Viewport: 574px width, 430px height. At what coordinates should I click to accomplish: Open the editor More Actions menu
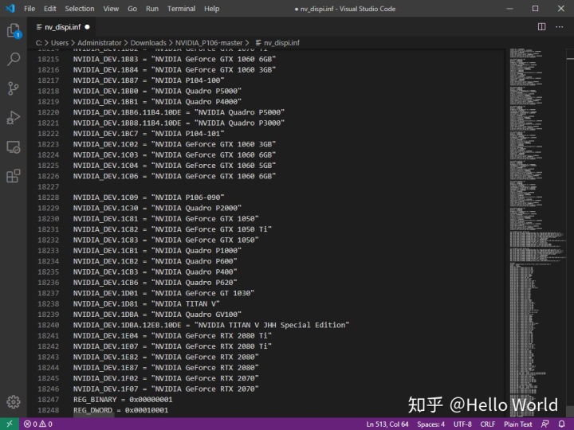click(x=560, y=27)
